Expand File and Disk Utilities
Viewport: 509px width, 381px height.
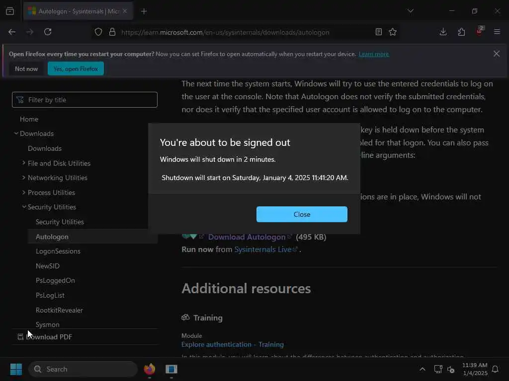point(23,163)
